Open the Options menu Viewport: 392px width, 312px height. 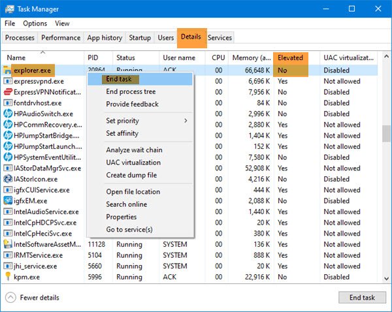(35, 23)
